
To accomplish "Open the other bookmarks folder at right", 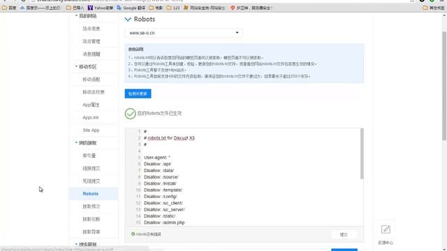I will point(434,8).
